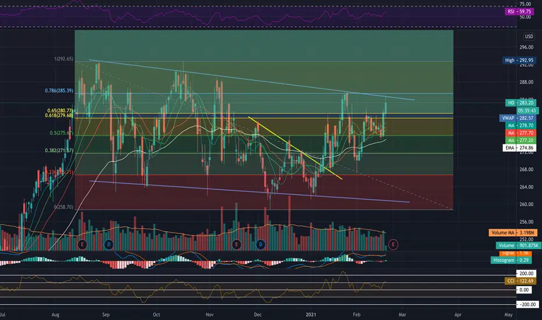Click the May label on time axis
Image resolution: width=542 pixels, height=320 pixels.
[x=508, y=314]
